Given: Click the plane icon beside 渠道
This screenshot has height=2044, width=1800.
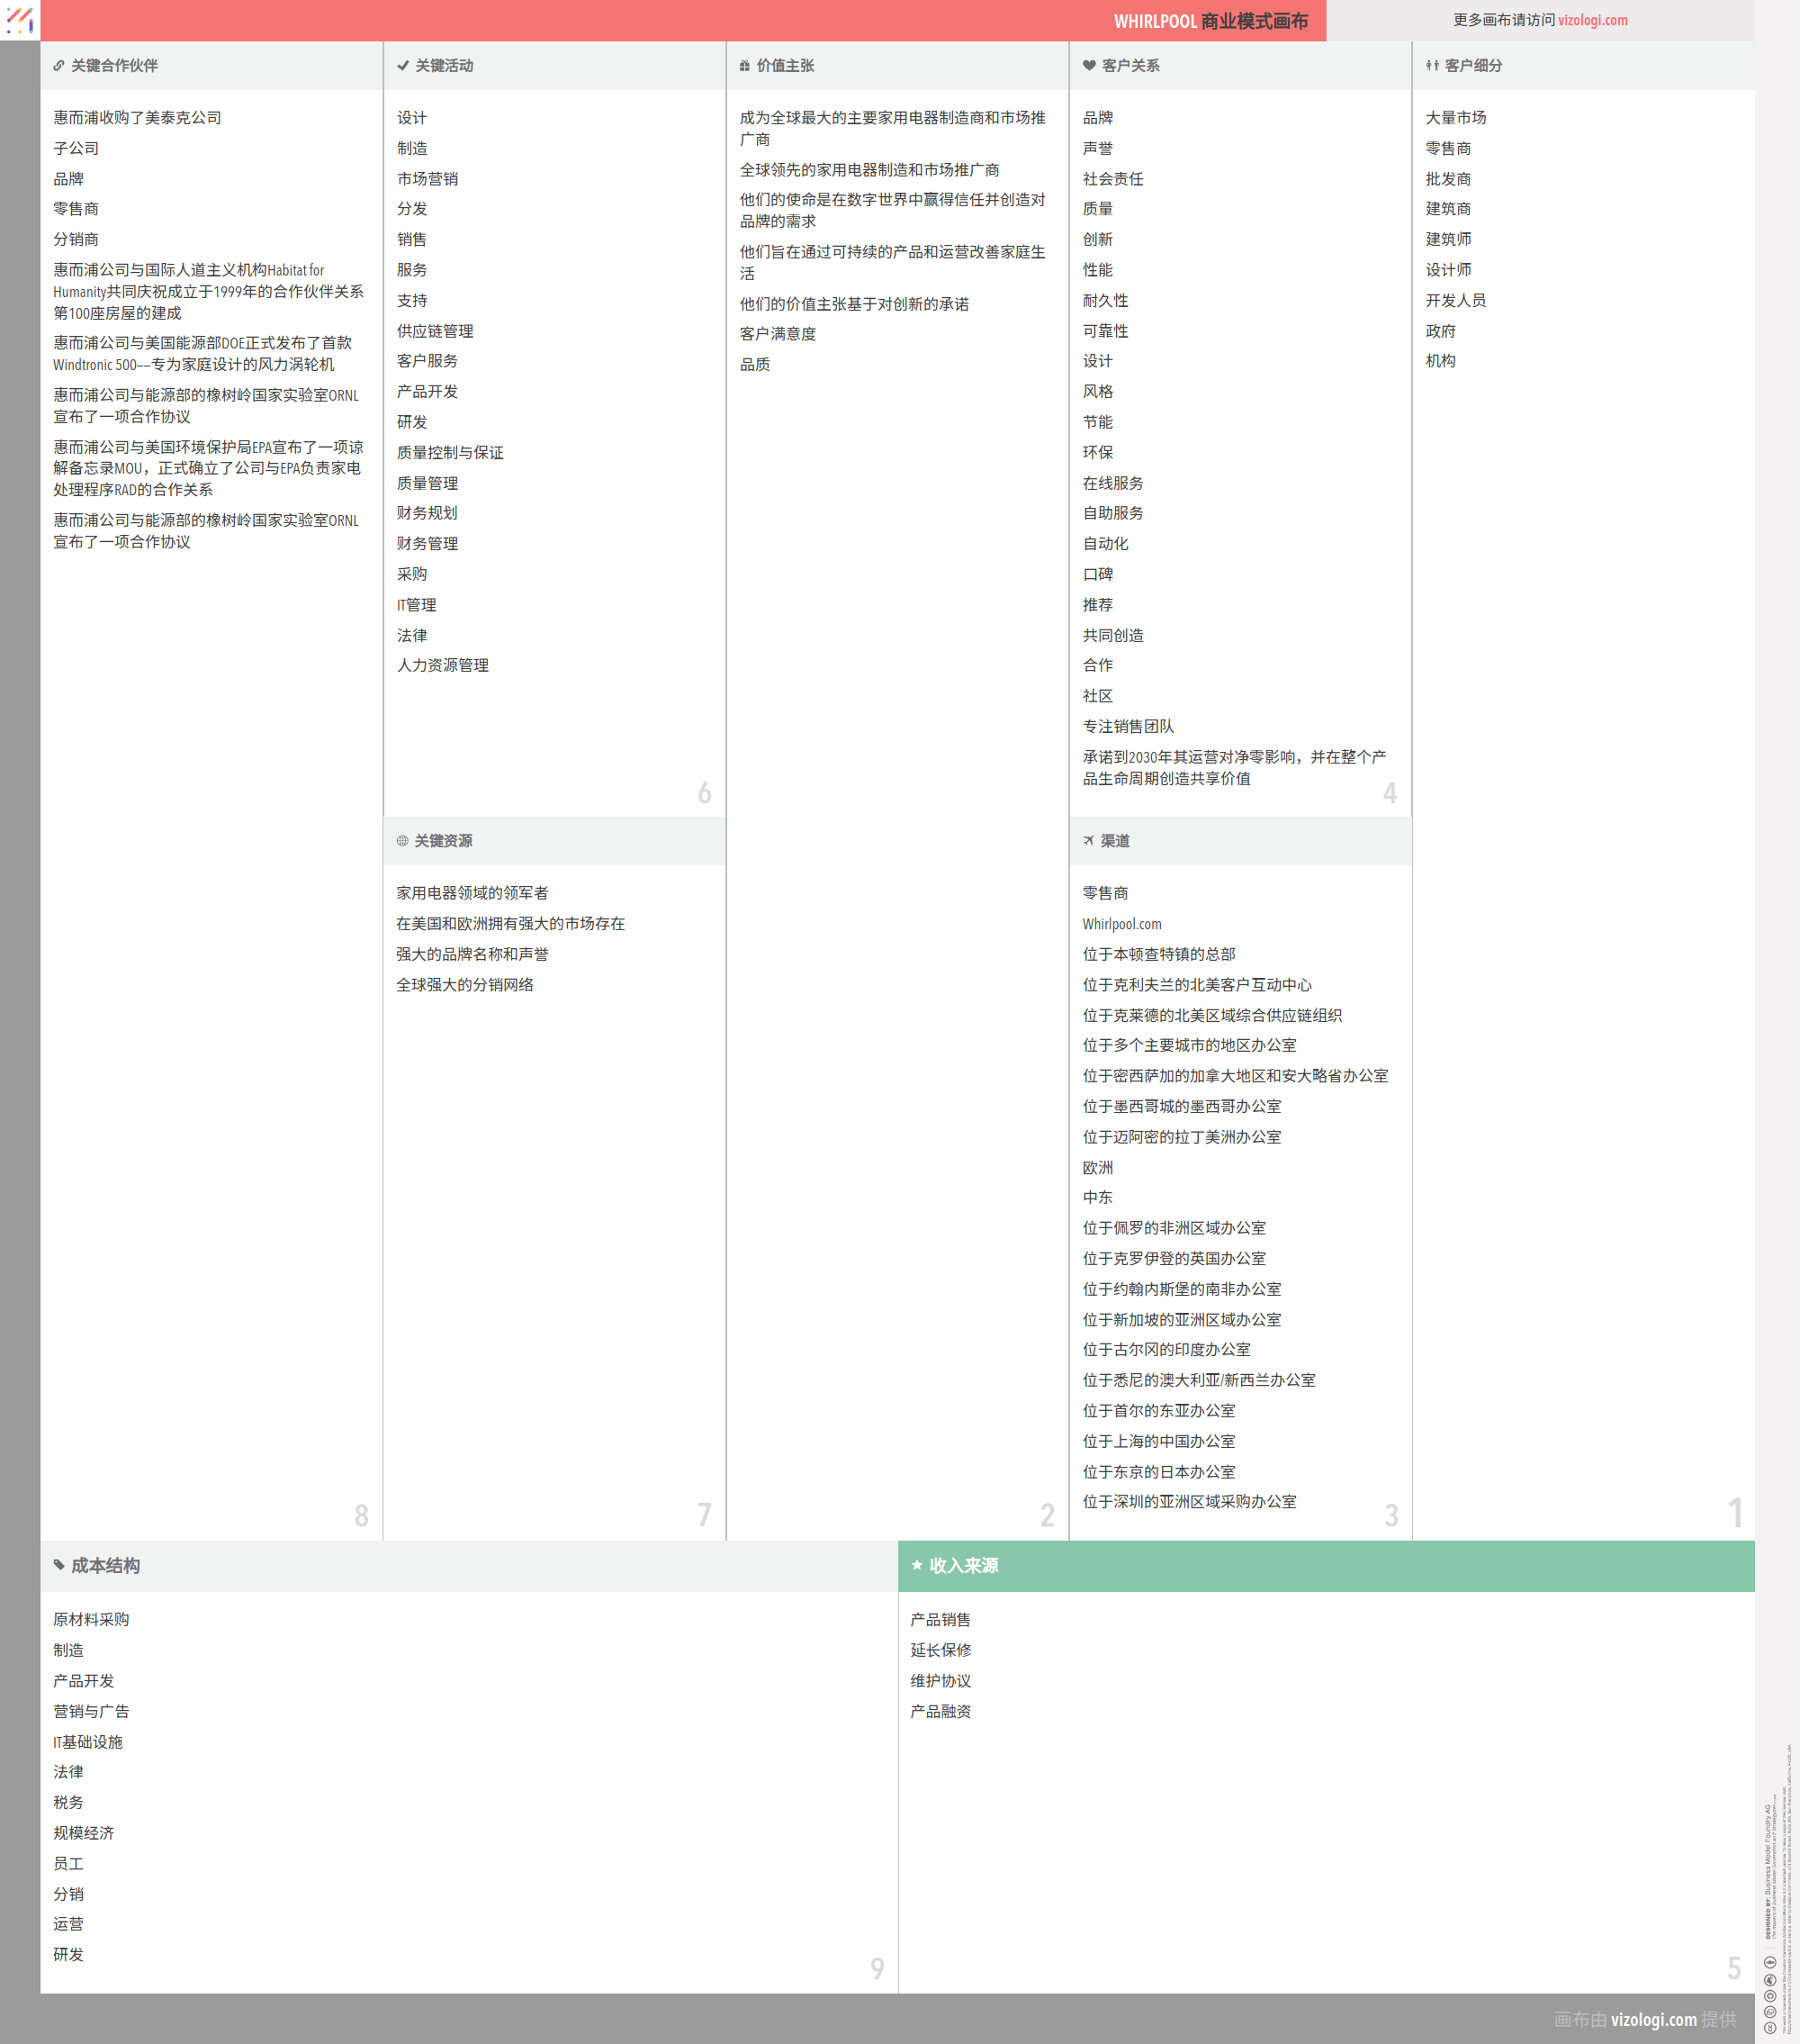Looking at the screenshot, I should click(1088, 841).
